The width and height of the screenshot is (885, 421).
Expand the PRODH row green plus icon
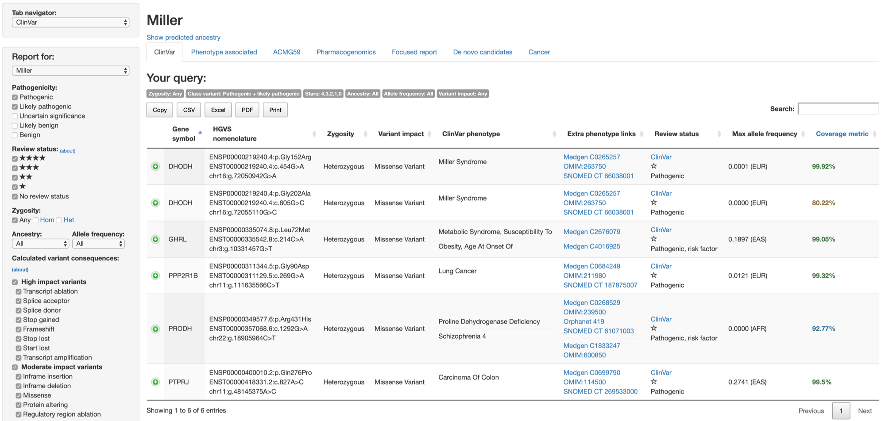[x=155, y=329]
